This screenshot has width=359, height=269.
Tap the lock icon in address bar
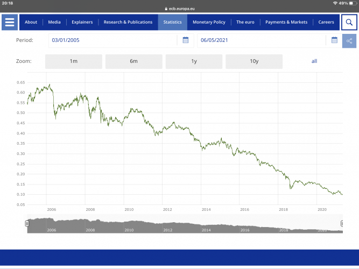click(x=159, y=9)
